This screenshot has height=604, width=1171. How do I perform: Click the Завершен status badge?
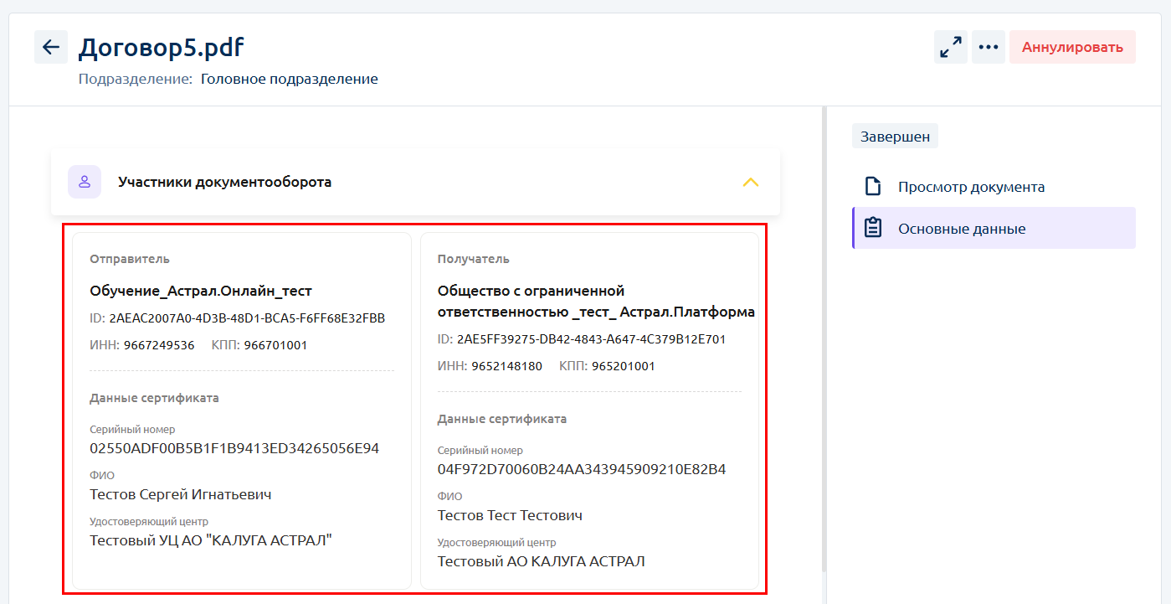[895, 137]
